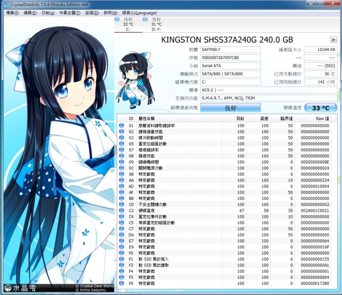Open the 說明(H) menu
The image size is (342, 295).
[x=110, y=13]
